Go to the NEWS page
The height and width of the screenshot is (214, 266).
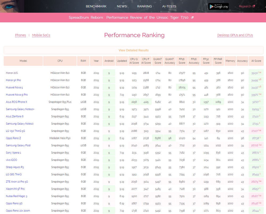pyautogui.click(x=122, y=6)
